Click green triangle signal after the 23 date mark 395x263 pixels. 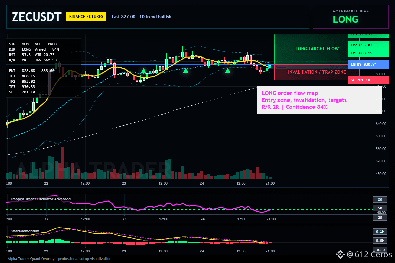pyautogui.click(x=144, y=71)
